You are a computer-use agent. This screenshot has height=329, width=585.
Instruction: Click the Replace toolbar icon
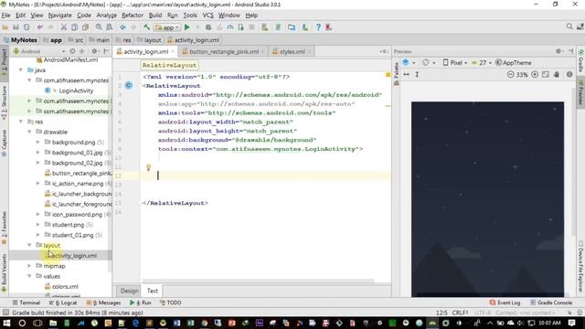110,27
